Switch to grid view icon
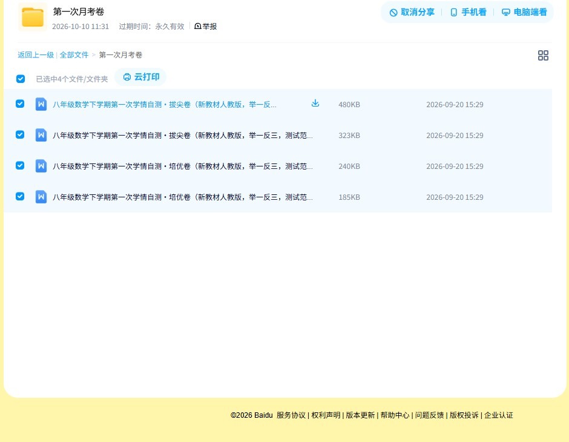 543,56
